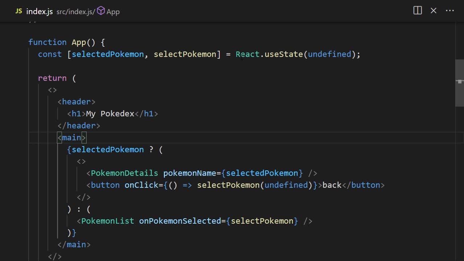This screenshot has width=464, height=261.
Task: Click the PokemonDetails component name
Action: 124,173
